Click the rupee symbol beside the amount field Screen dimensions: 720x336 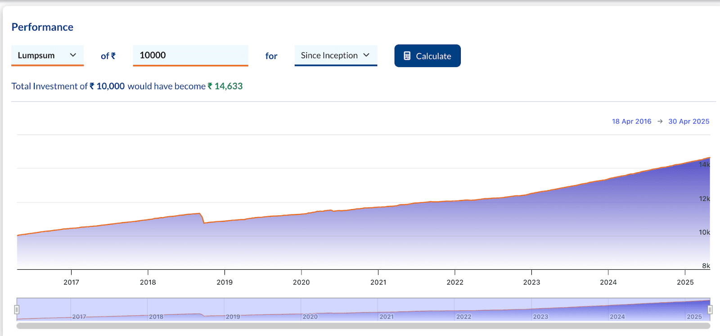pyautogui.click(x=113, y=56)
